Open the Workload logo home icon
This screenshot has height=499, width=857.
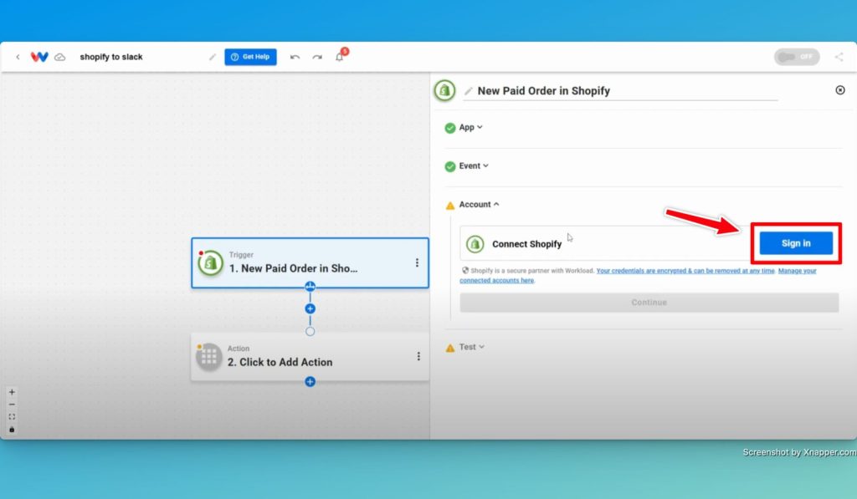pos(39,57)
